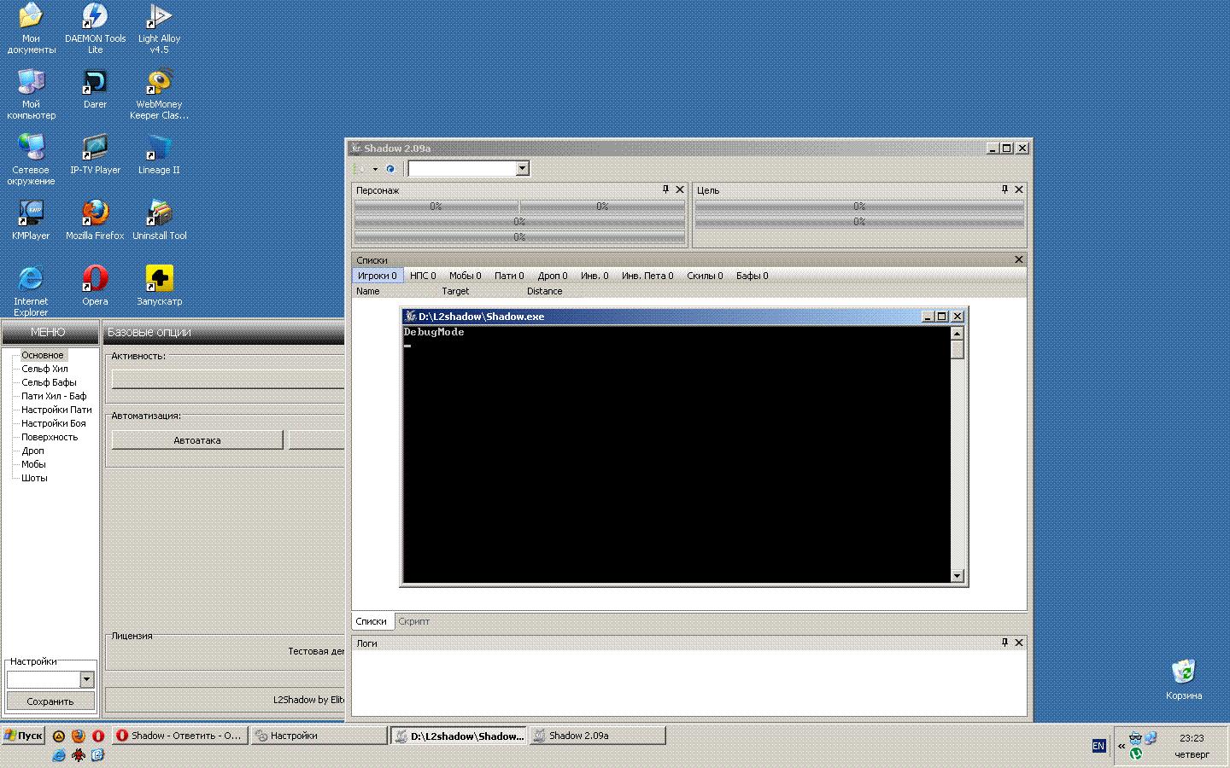Switch to the Бафы 0 tab
Image resolution: width=1230 pixels, height=768 pixels.
click(753, 276)
